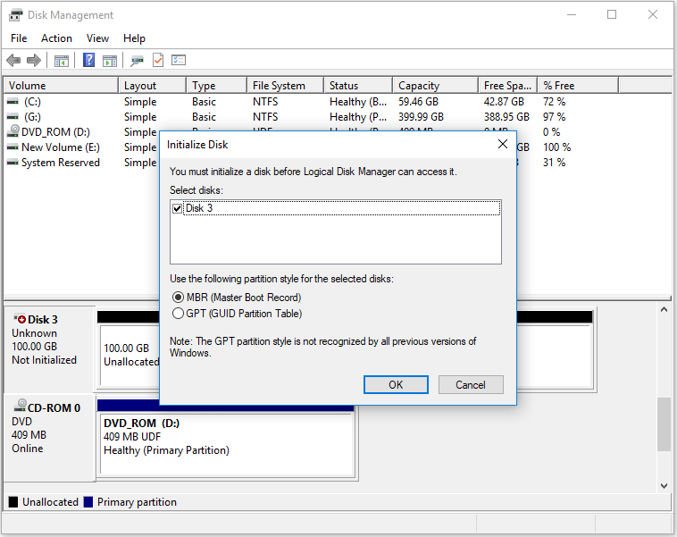Click the 72 % free cell
The height and width of the screenshot is (537, 677).
[554, 102]
